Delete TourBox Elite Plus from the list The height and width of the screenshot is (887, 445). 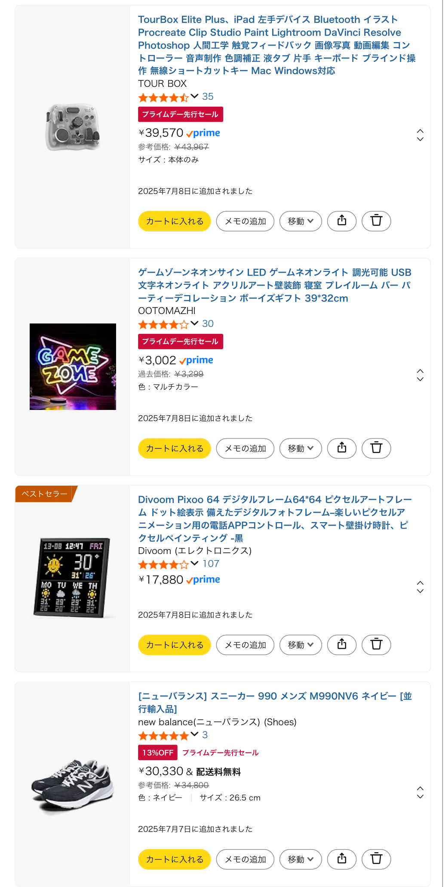pos(376,221)
